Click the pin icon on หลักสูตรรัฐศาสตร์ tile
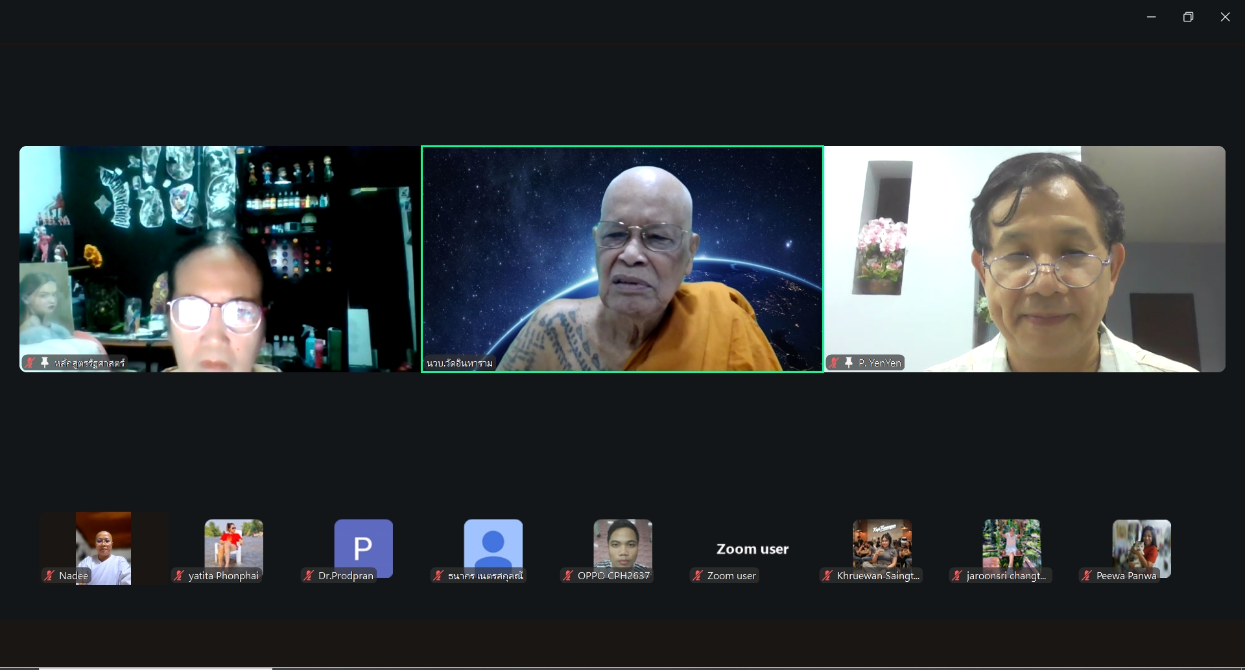Screen dimensions: 1245x670 [x=45, y=363]
